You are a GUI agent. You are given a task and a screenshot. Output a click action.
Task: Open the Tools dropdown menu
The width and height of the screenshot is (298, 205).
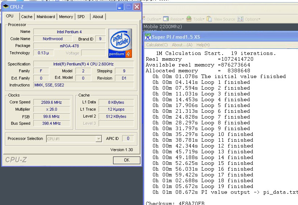tap(199, 19)
